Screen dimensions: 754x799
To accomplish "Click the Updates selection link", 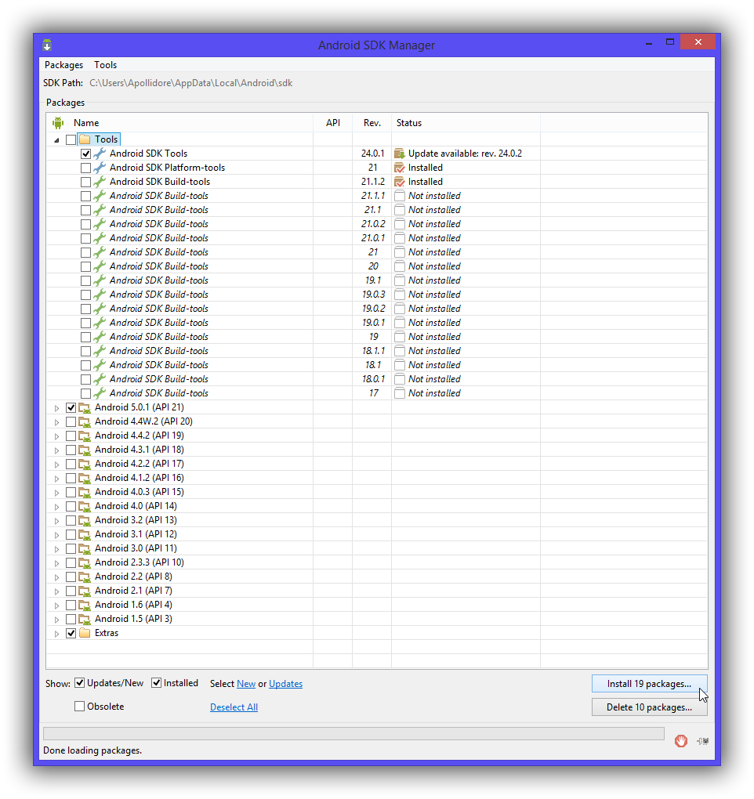I will click(285, 684).
